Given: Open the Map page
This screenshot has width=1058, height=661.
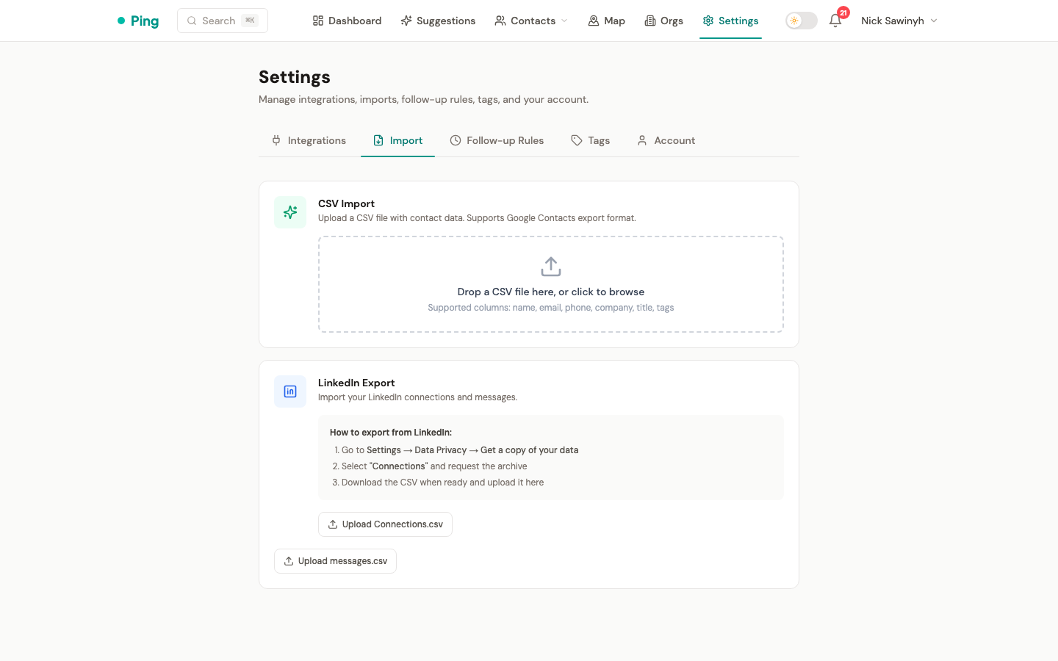Looking at the screenshot, I should [x=607, y=21].
